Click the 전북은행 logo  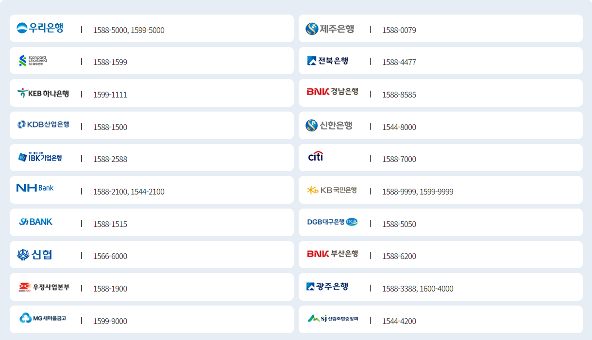click(327, 61)
